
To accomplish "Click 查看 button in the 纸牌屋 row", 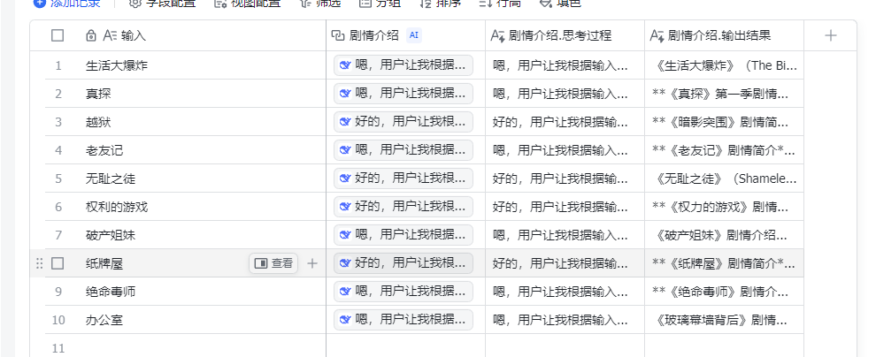I will point(273,263).
